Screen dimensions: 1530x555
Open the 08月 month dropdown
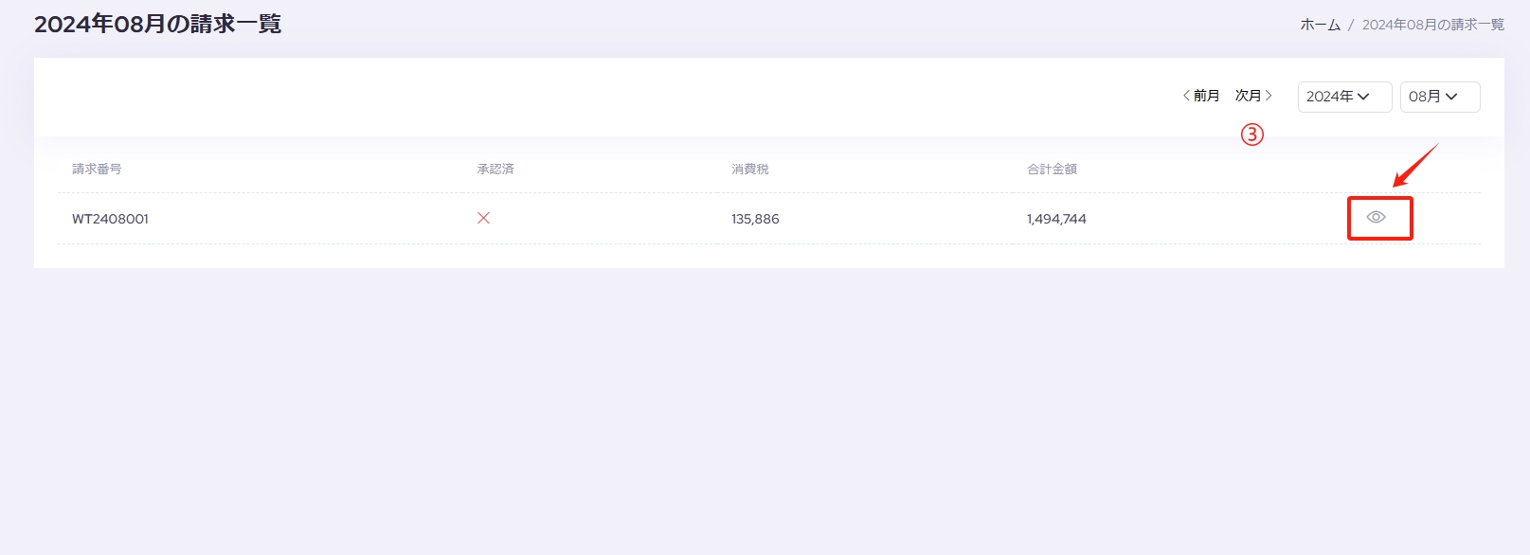click(x=1440, y=97)
